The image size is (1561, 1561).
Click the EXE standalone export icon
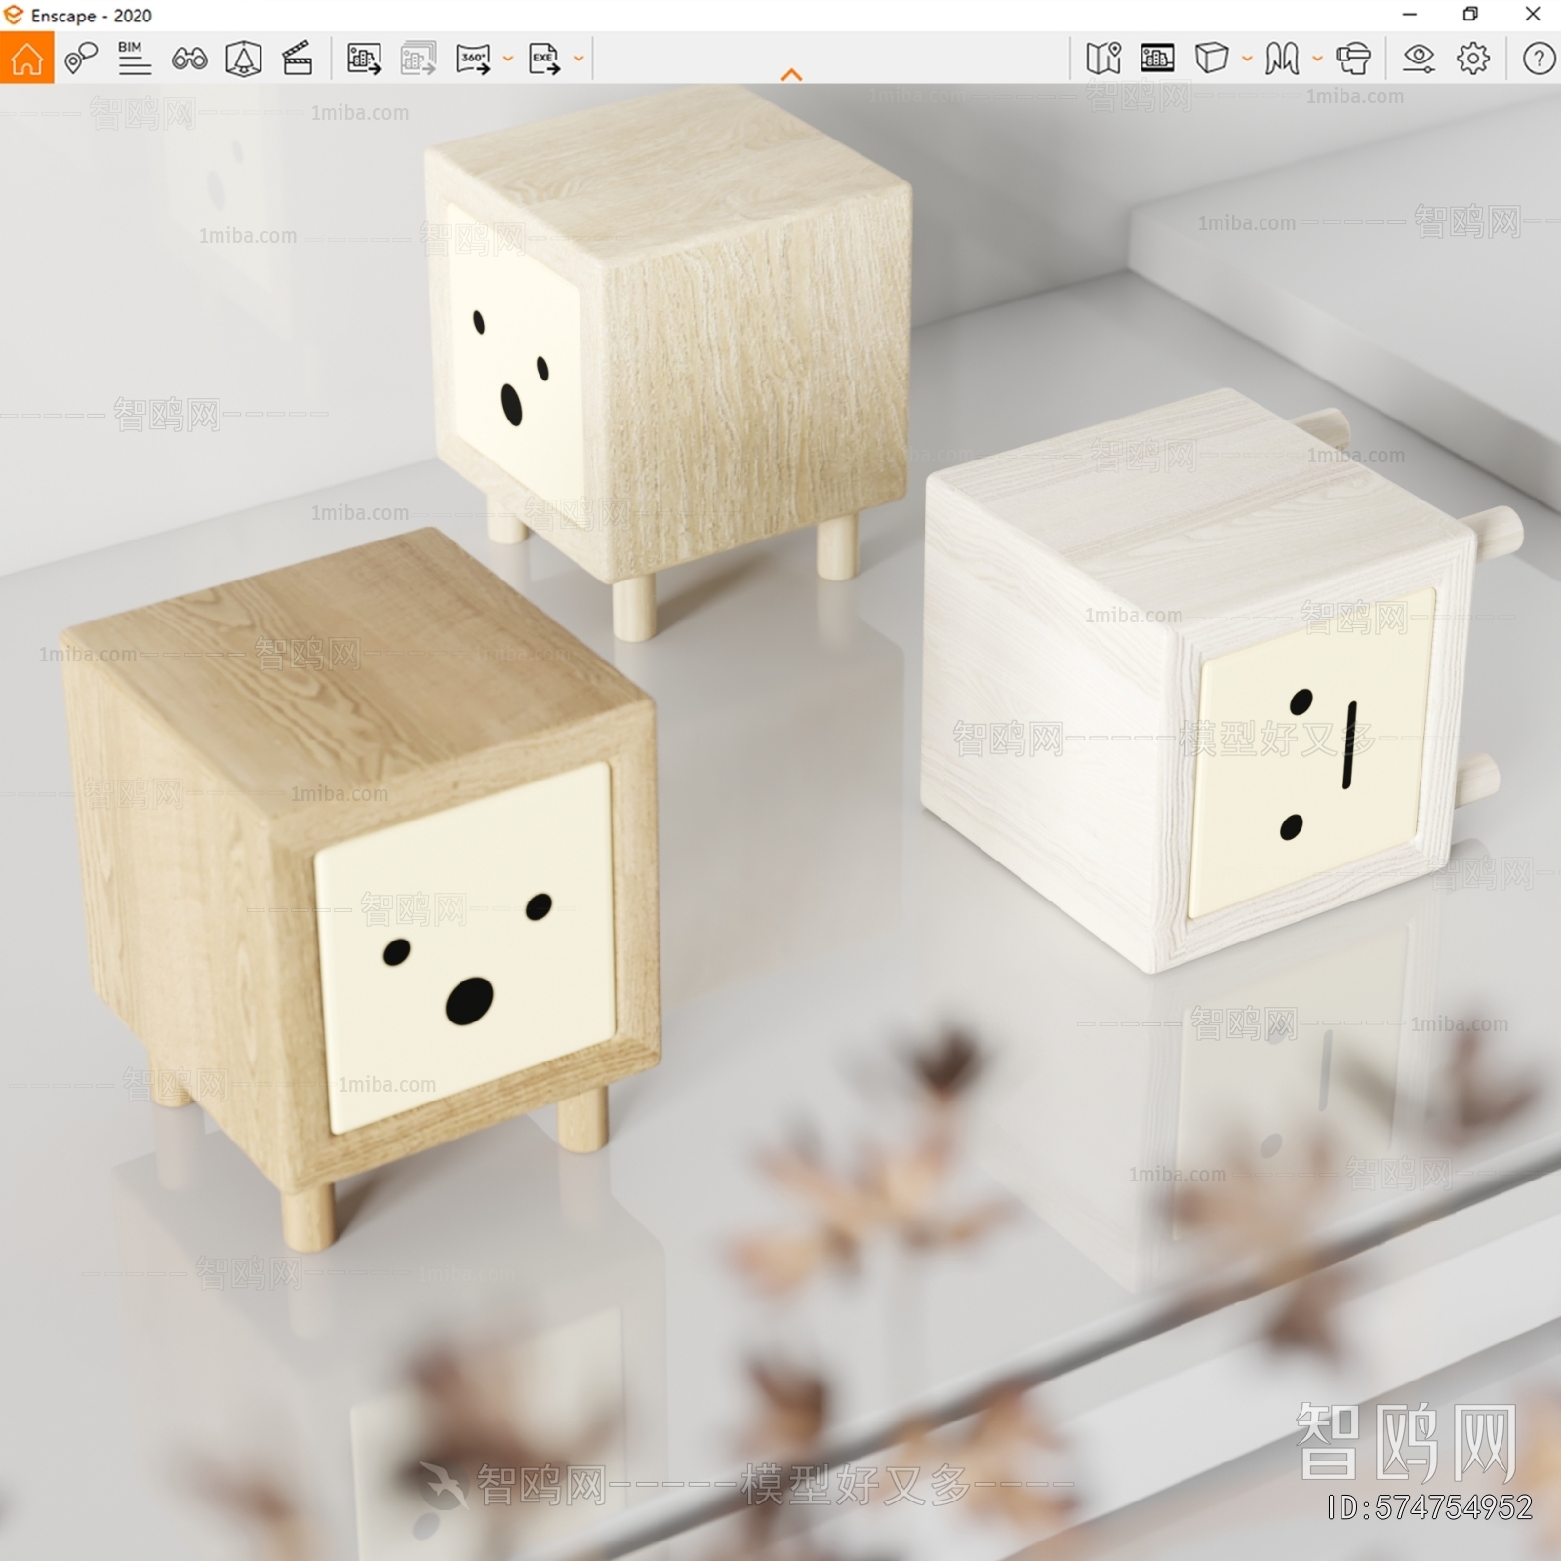544,59
